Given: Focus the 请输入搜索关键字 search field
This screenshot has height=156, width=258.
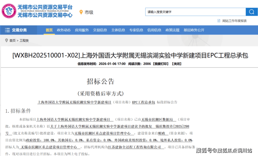Looking at the screenshot, I should pyautogui.click(x=196, y=12).
